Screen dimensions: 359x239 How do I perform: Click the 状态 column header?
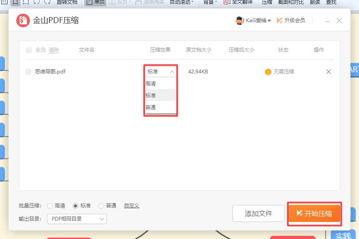283,50
